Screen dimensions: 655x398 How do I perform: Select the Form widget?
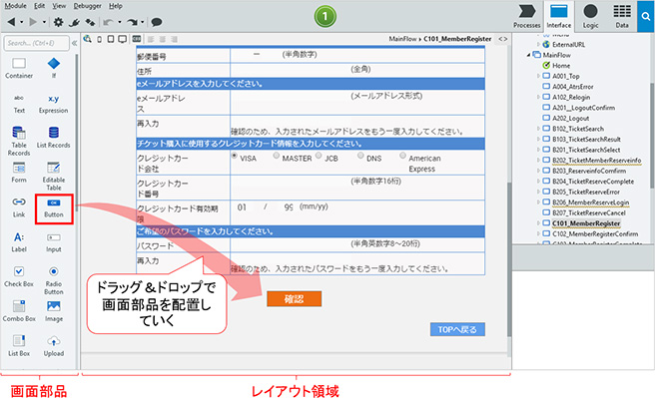[19, 173]
